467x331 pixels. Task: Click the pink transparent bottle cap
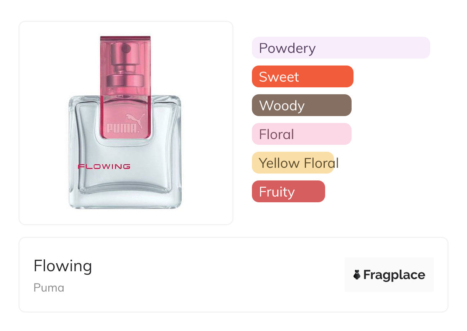(125, 77)
